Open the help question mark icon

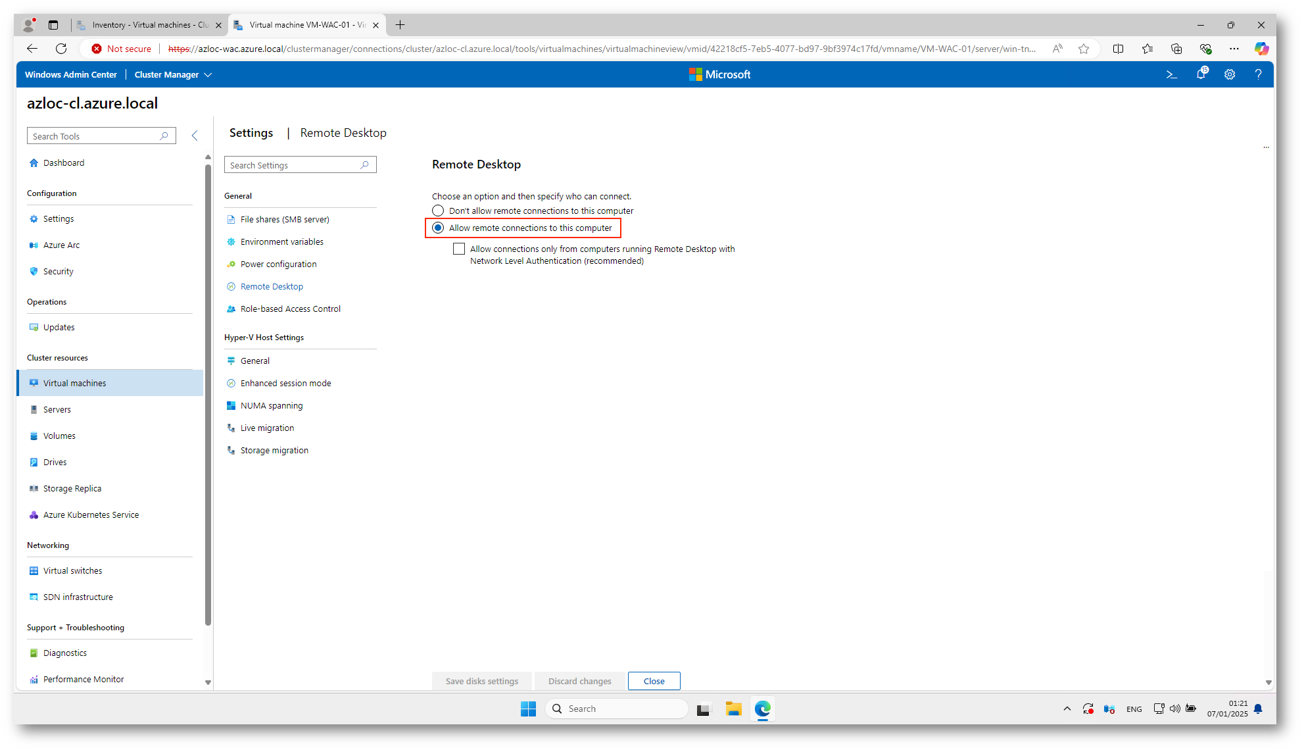coord(1258,74)
